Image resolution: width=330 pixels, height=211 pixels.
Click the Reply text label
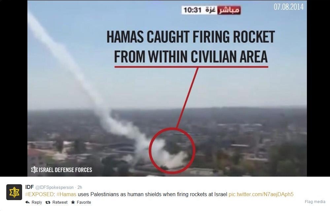coord(37,202)
